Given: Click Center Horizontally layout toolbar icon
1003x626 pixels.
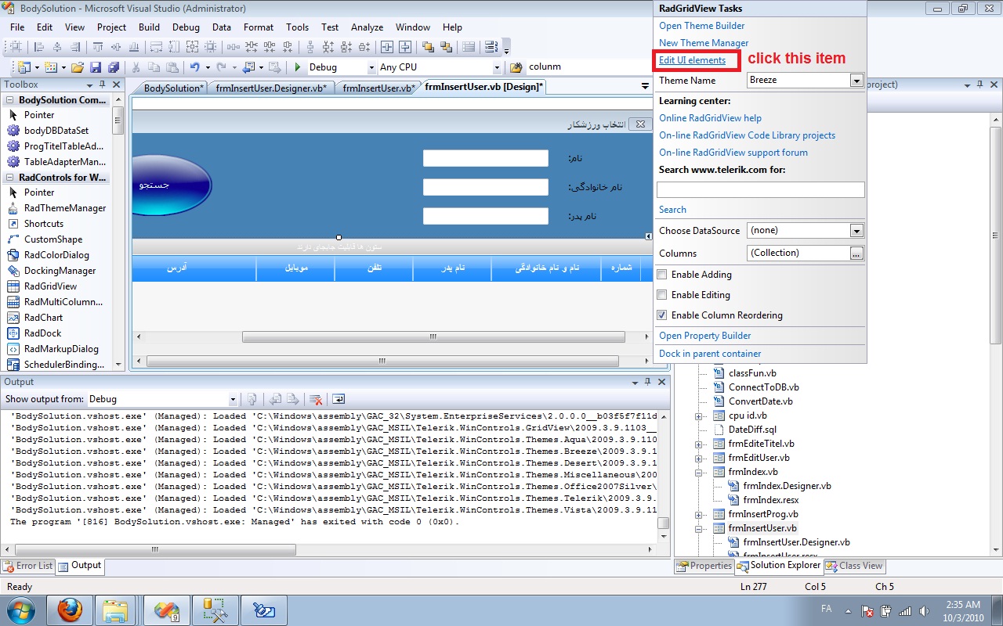Looking at the screenshot, I should pyautogui.click(x=386, y=47).
